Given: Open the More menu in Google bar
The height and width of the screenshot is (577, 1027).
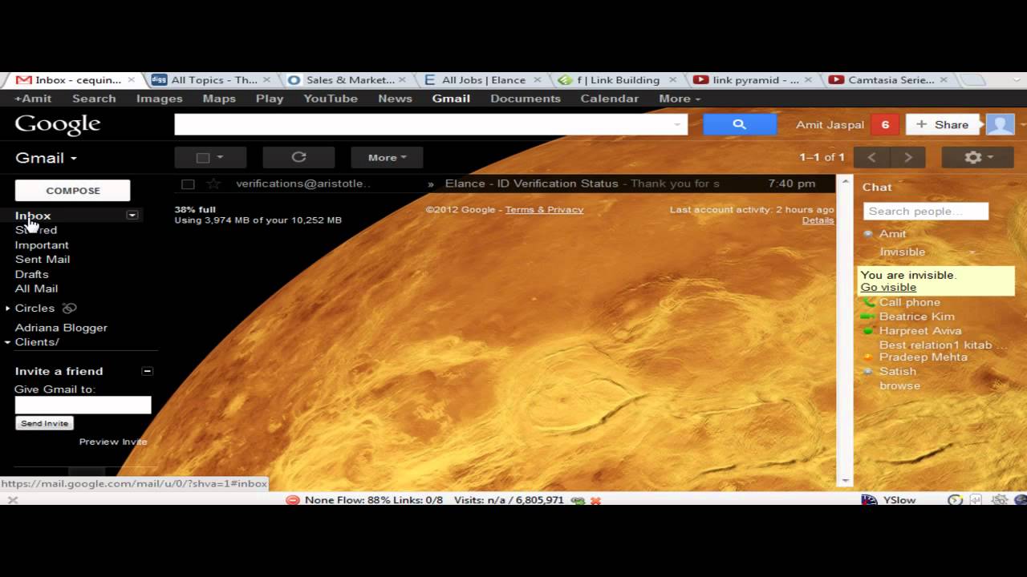Looking at the screenshot, I should point(680,98).
